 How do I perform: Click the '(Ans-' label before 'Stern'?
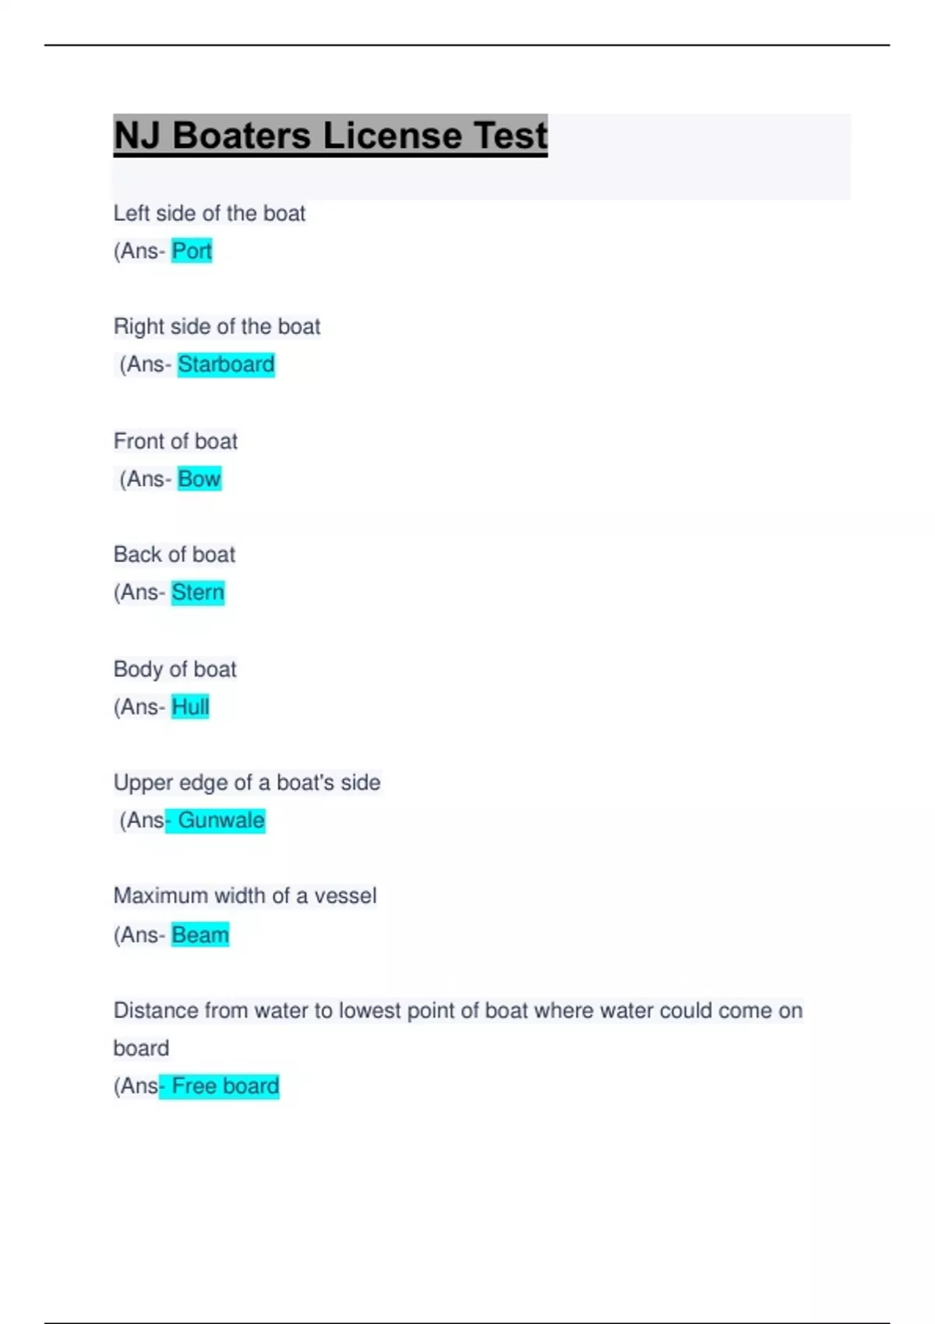tap(139, 593)
